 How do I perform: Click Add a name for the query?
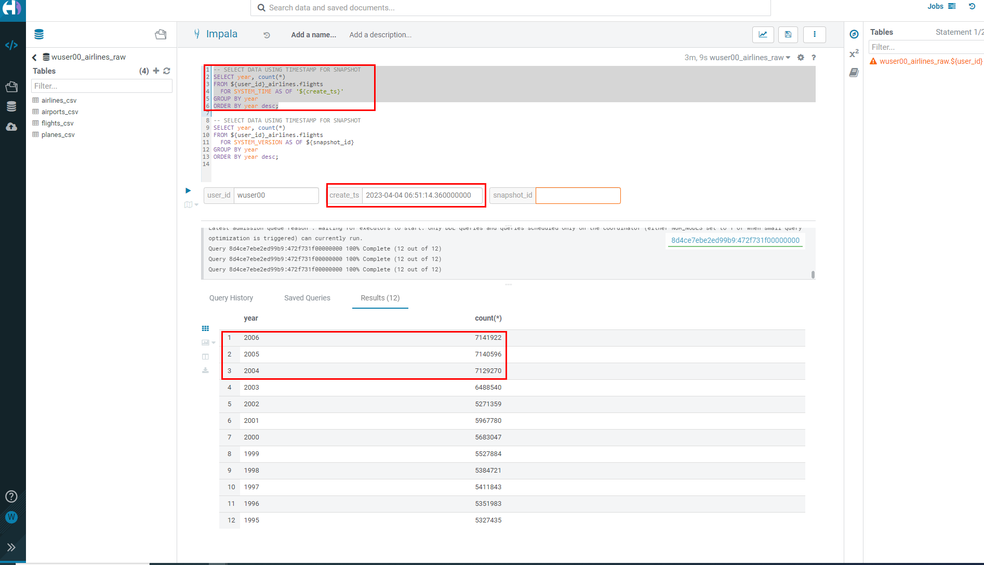tap(313, 35)
